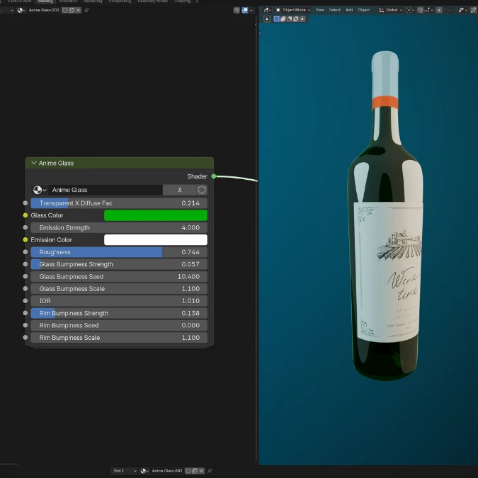
Task: Click the Glass Bumpiness Seed field
Action: pyautogui.click(x=119, y=276)
